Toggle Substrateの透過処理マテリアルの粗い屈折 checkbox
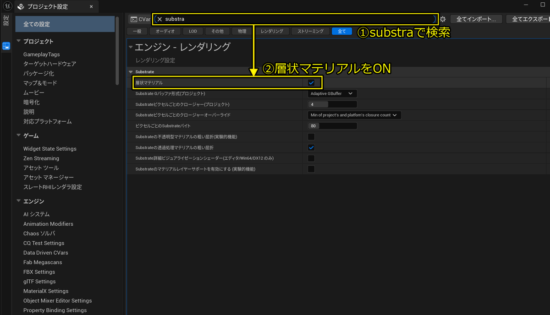Image resolution: width=550 pixels, height=315 pixels. 311,147
